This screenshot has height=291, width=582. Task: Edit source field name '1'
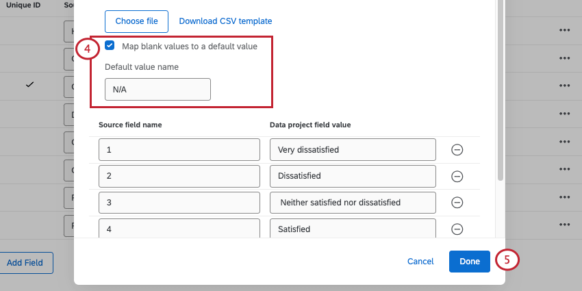(x=179, y=149)
